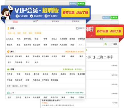Viewport: 124px width, 108px height.
Task: Click teal 全新年会奖品 promo link
Action: pos(75,93)
